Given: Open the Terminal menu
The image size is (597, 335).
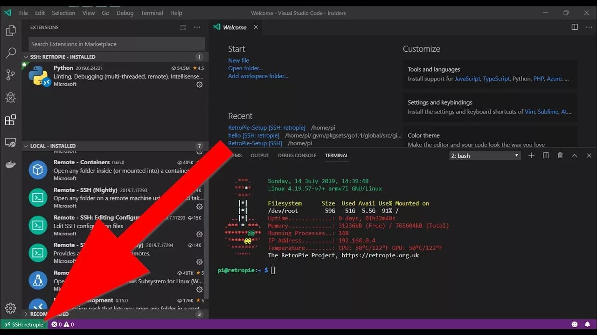Looking at the screenshot, I should 152,13.
